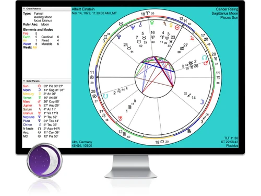Click the birth date 'Mar 14, 1879' line
261x196 pixels.
tap(94, 13)
